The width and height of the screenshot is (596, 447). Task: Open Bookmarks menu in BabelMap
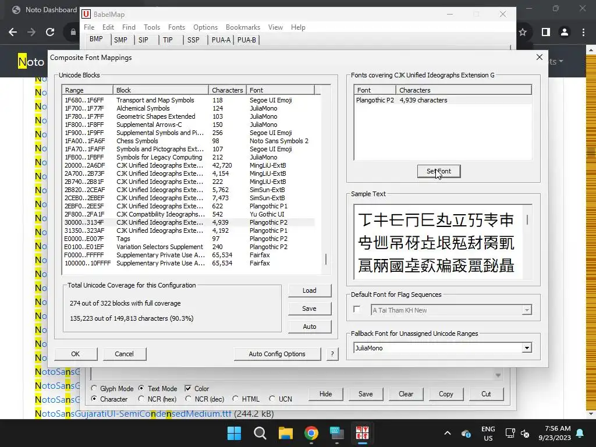click(x=243, y=27)
